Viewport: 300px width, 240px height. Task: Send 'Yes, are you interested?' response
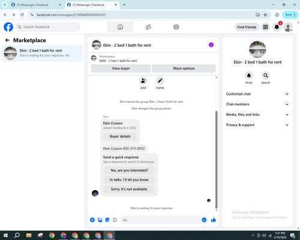pyautogui.click(x=129, y=170)
